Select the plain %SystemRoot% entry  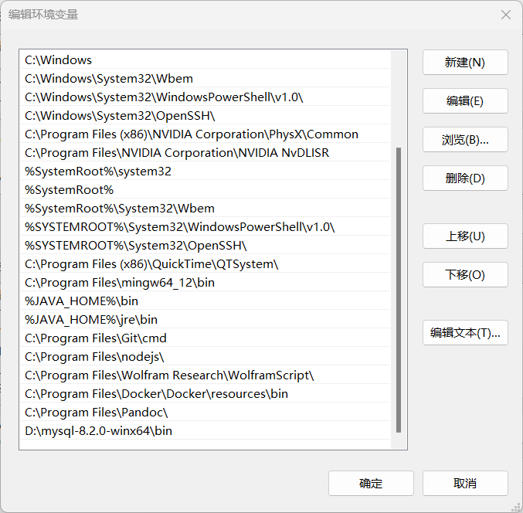[x=205, y=190]
